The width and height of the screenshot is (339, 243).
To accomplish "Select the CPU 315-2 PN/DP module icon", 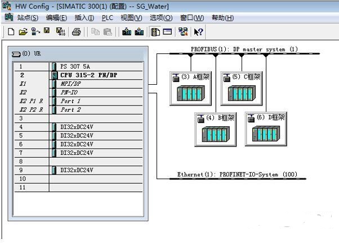I will [55, 75].
